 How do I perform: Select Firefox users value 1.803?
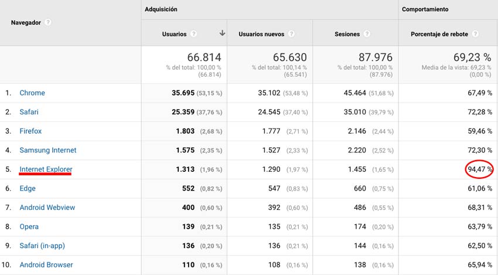(x=185, y=131)
